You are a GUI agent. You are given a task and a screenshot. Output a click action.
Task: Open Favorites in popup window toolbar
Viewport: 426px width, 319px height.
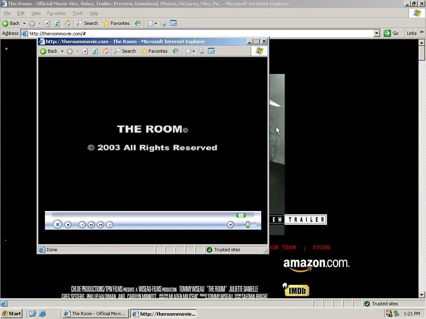point(154,51)
